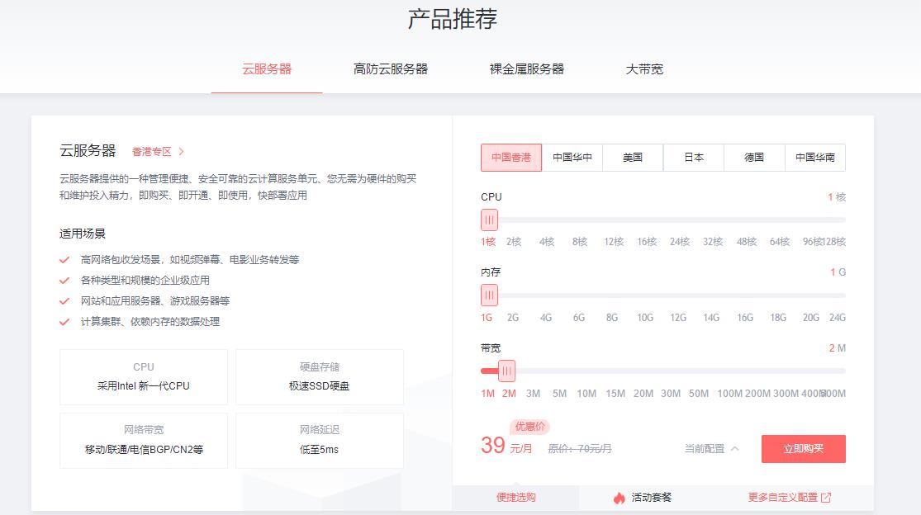Set memory to 4G
This screenshot has height=515, width=921.
point(546,317)
